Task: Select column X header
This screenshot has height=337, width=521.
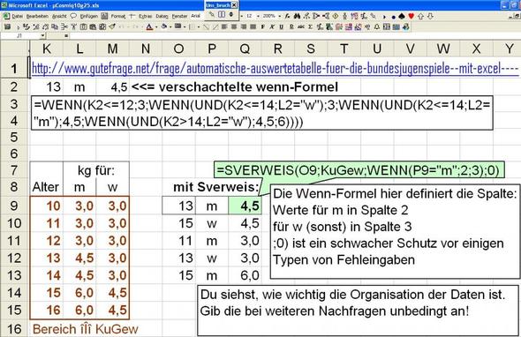Action: [477, 49]
